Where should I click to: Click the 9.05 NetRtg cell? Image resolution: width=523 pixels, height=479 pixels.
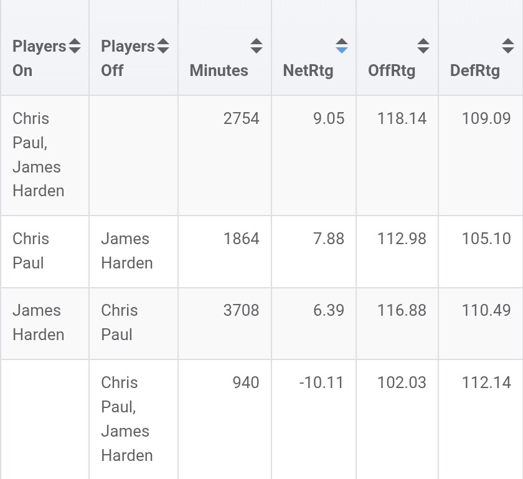tap(329, 118)
